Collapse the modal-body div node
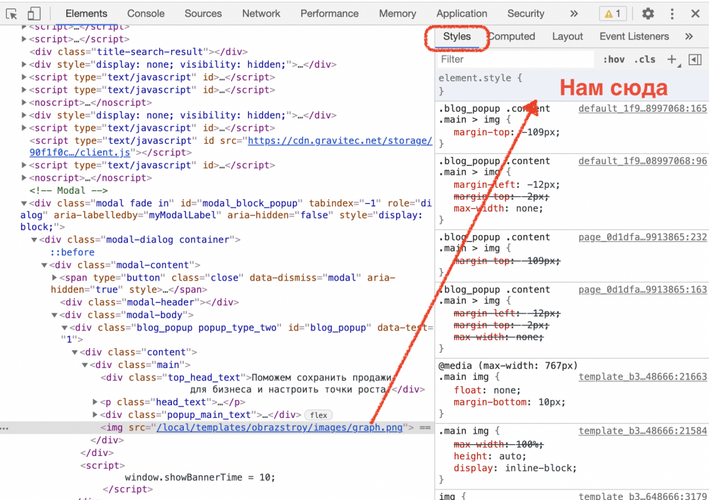This screenshot has height=500, width=709. [x=54, y=315]
